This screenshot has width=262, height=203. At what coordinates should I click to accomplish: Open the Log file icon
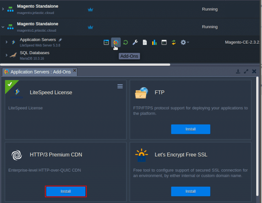pos(145,42)
